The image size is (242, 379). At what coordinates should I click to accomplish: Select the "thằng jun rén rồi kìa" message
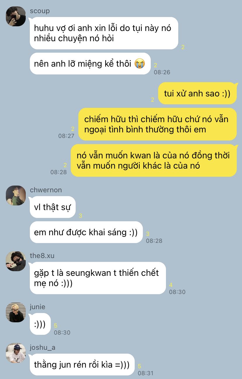(82, 365)
